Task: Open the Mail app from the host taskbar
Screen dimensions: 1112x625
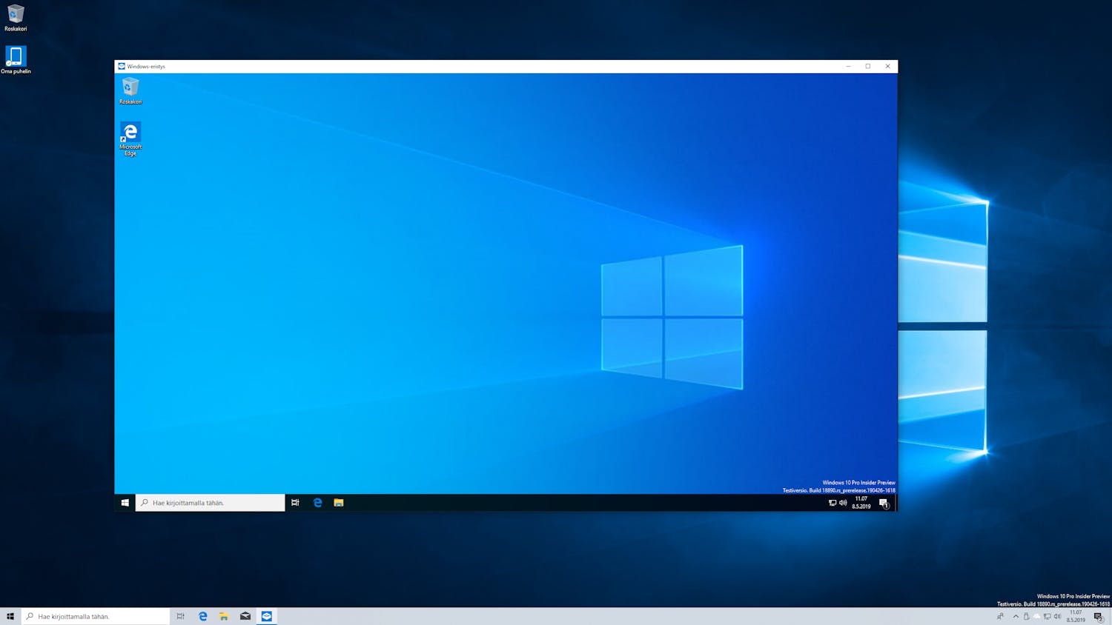Action: [x=245, y=615]
